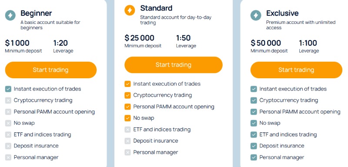Toggle Beginner's Instant execution of trades checkbox
Image resolution: width=348 pixels, height=167 pixels.
pyautogui.click(x=8, y=89)
